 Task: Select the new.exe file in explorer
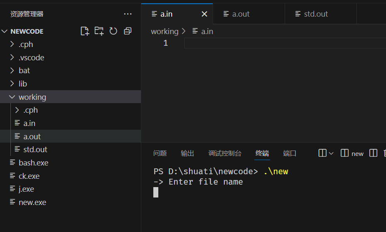coord(32,202)
